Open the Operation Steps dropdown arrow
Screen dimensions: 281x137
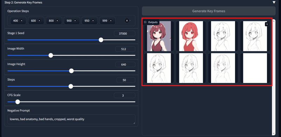[130, 21]
